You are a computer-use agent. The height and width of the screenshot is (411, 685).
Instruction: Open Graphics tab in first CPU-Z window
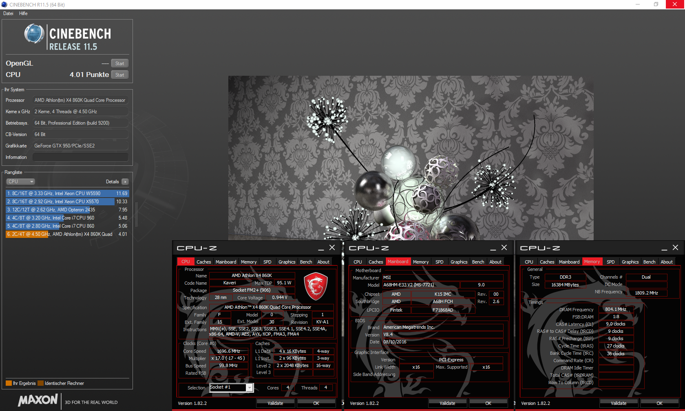[x=287, y=262]
